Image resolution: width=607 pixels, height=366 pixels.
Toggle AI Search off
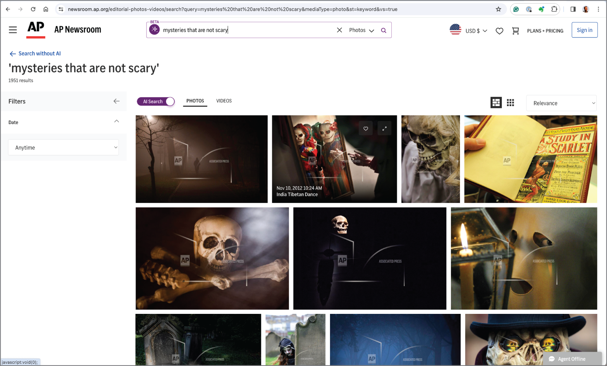(155, 101)
